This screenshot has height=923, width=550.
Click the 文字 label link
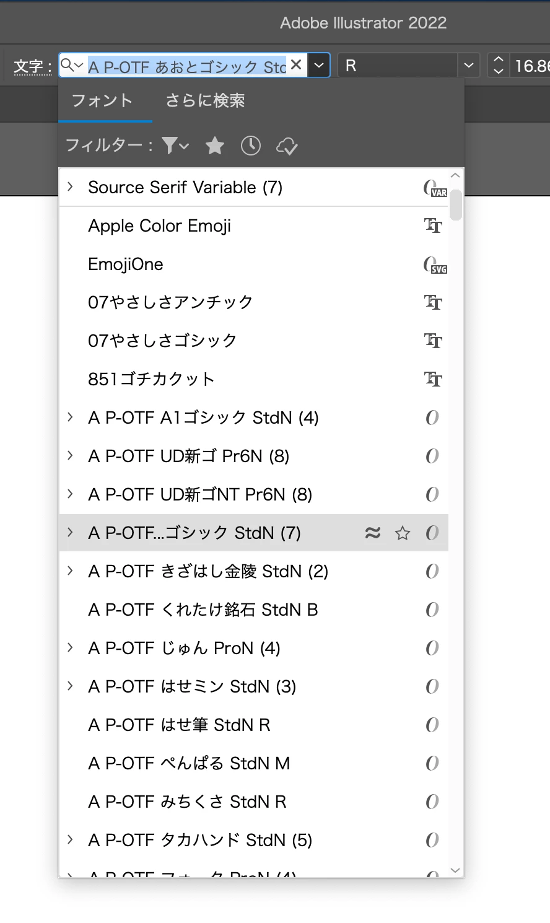tap(32, 66)
